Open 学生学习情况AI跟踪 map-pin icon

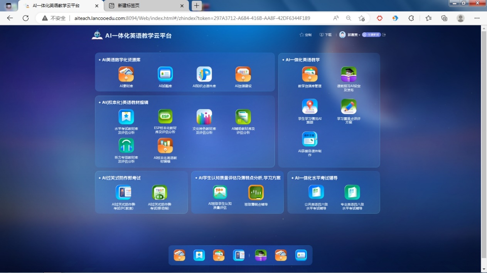click(310, 107)
